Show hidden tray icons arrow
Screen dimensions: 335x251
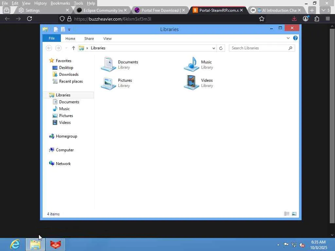coord(278,245)
